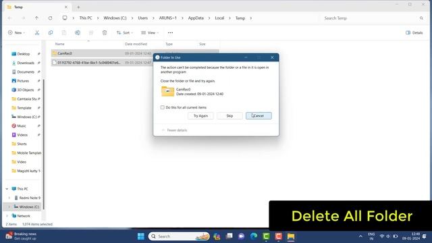Open the notification bell in tray

(425, 236)
